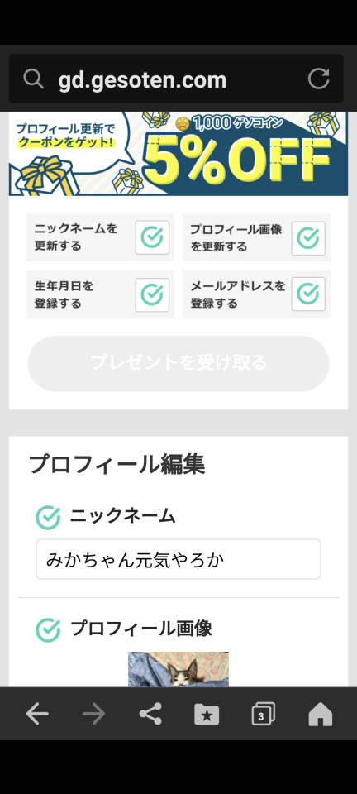This screenshot has height=794, width=357.
Task: Go back using the left arrow
Action: [x=37, y=714]
